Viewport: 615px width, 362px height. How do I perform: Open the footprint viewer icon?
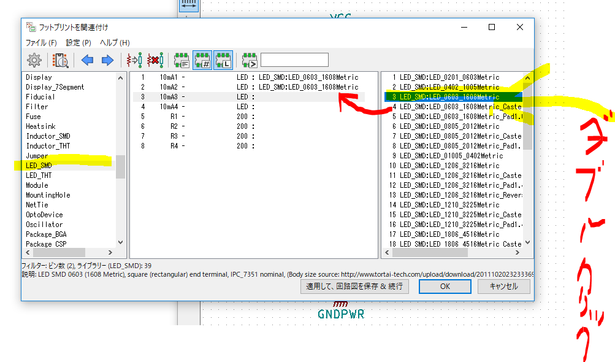pos(61,60)
